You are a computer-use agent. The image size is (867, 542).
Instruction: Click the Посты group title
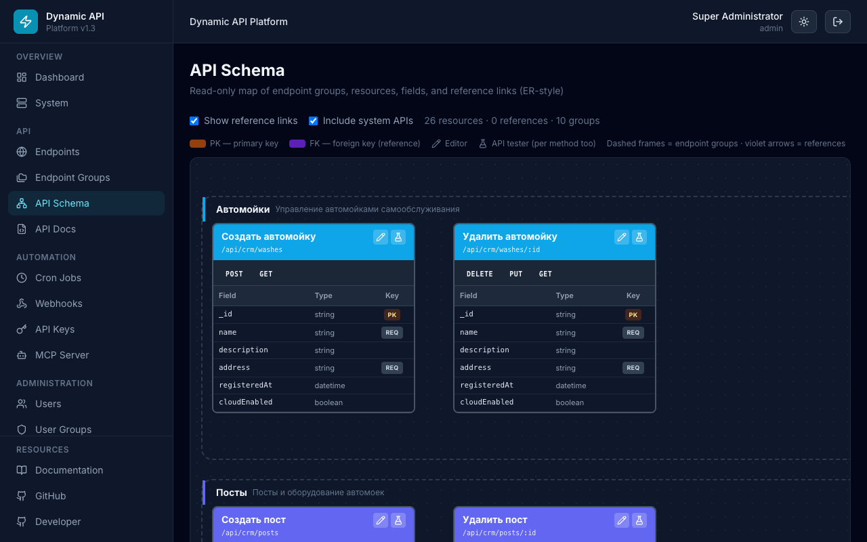[x=232, y=493]
